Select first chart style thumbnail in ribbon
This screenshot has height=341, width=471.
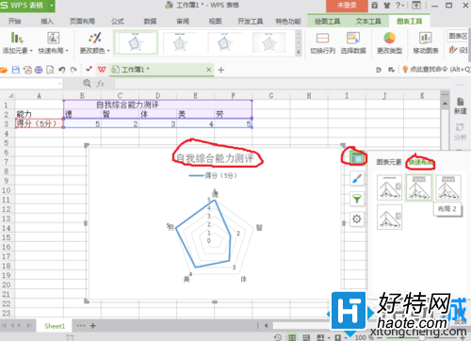135,43
